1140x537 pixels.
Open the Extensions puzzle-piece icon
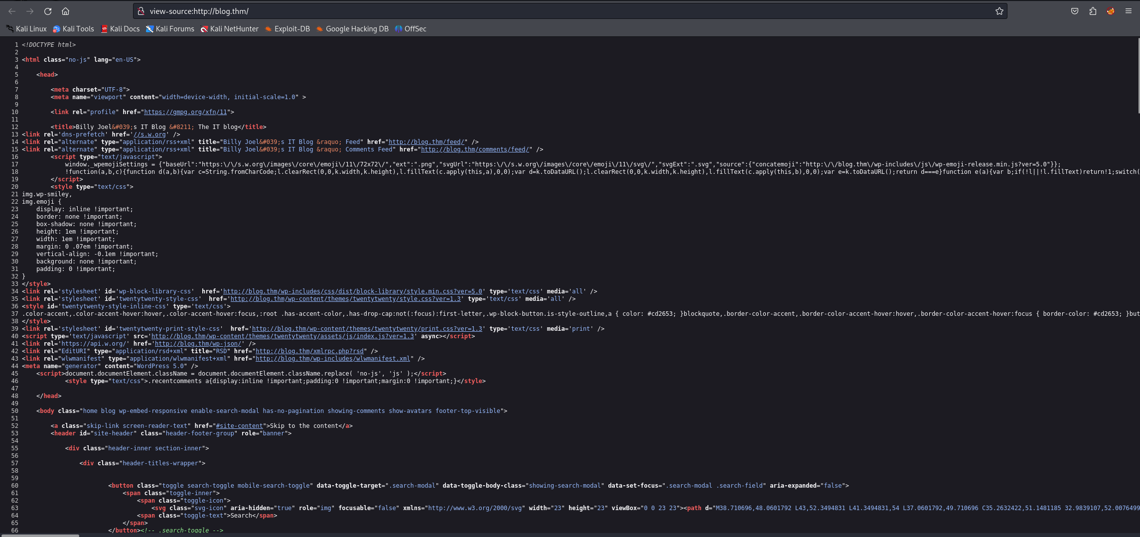pos(1093,11)
